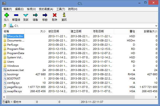Click the PerfLogs folder icon

click(5, 45)
